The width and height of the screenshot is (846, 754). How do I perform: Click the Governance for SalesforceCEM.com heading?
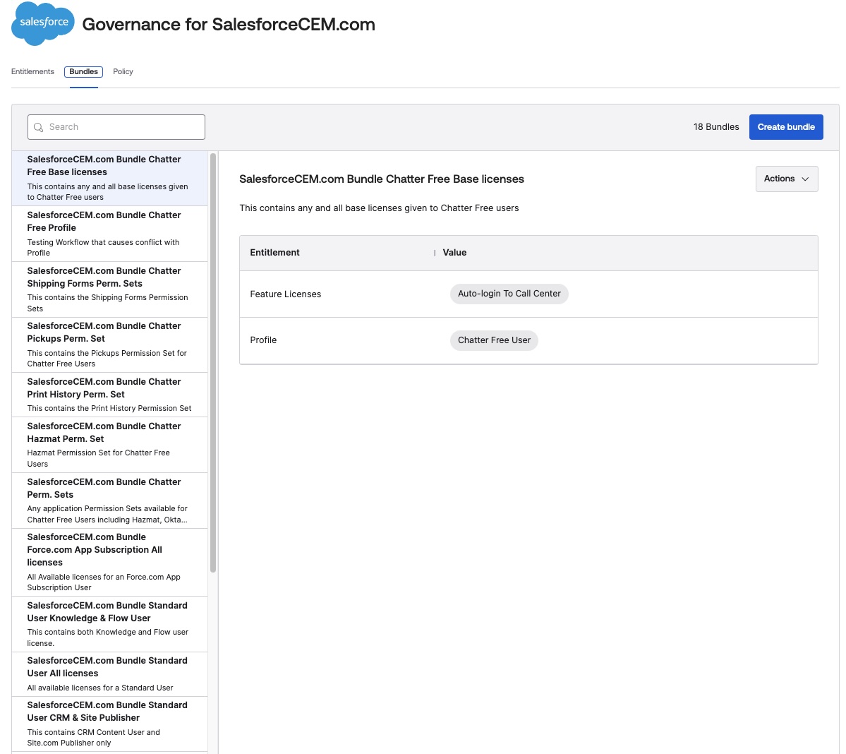pos(228,24)
